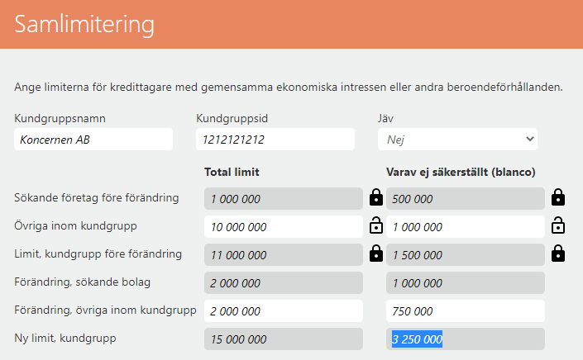The width and height of the screenshot is (583, 360).
Task: Click Förändring övriga blanco field 750 000
Action: 465,311
